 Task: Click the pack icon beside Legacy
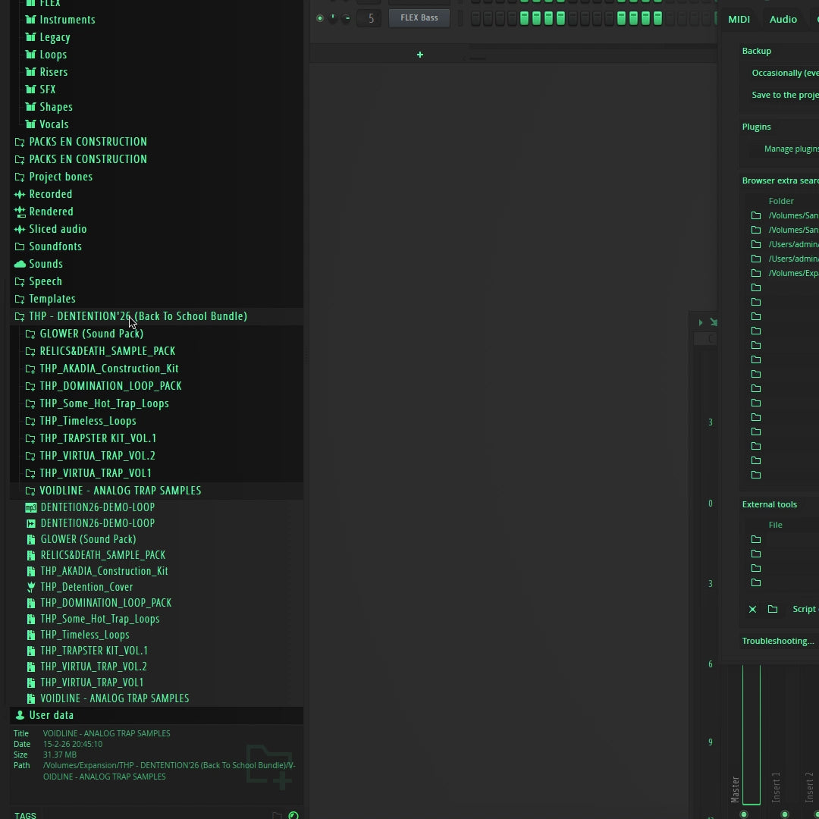[31, 37]
